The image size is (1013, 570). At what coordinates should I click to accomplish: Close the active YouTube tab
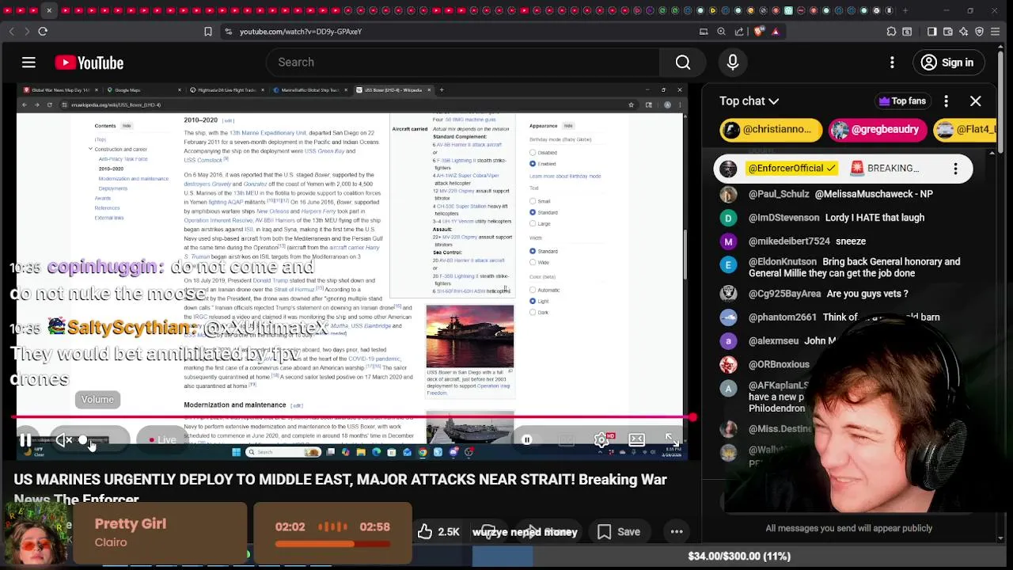coord(49,10)
